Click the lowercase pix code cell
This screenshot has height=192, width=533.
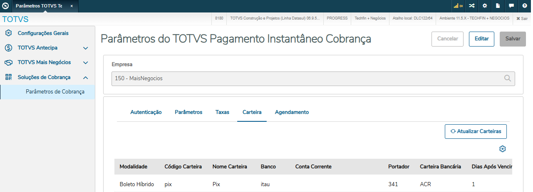pyautogui.click(x=168, y=184)
